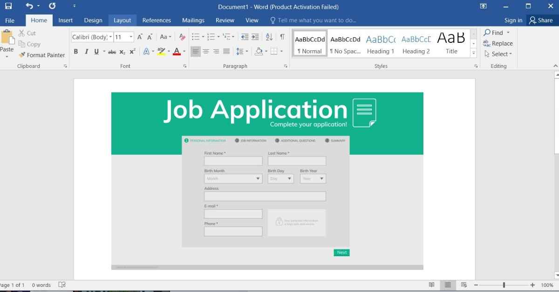Toggle Italic formatting
This screenshot has height=292, width=559.
pos(86,52)
